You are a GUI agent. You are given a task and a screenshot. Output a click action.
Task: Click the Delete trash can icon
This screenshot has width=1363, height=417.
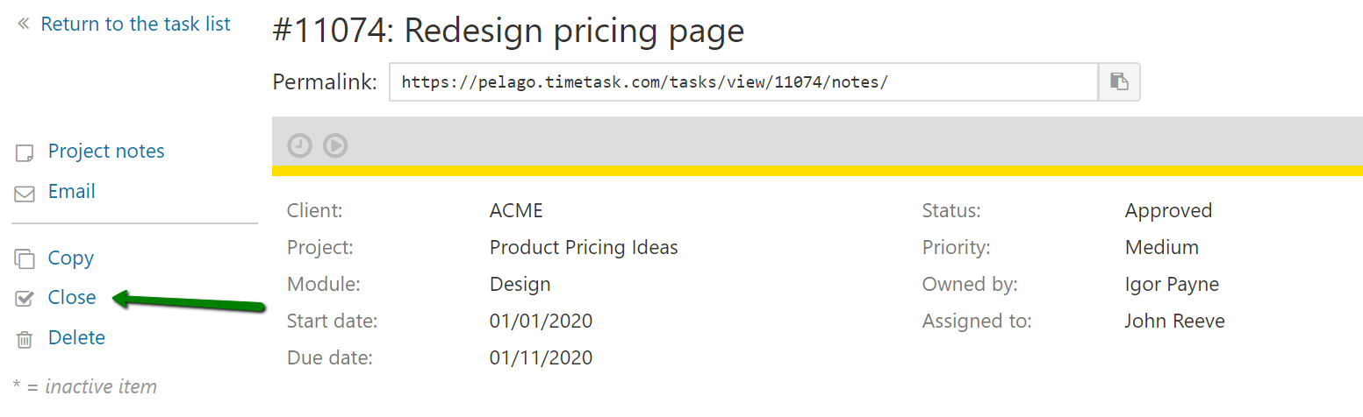pyautogui.click(x=25, y=339)
